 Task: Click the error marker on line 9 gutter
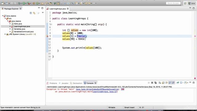point(47,36)
